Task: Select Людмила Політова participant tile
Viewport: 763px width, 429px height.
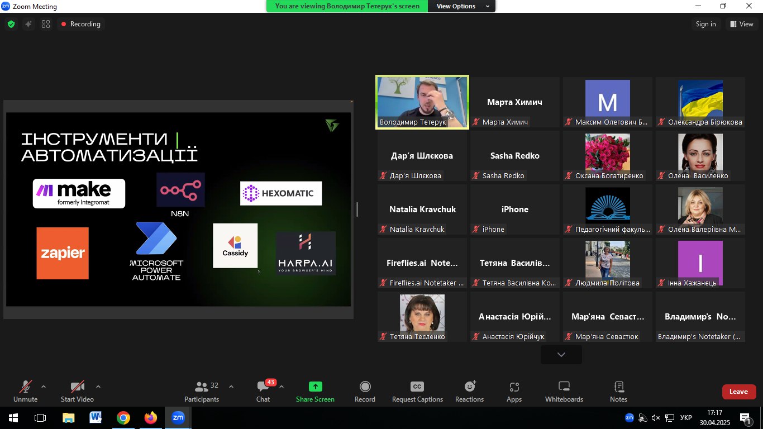Action: [x=608, y=263]
